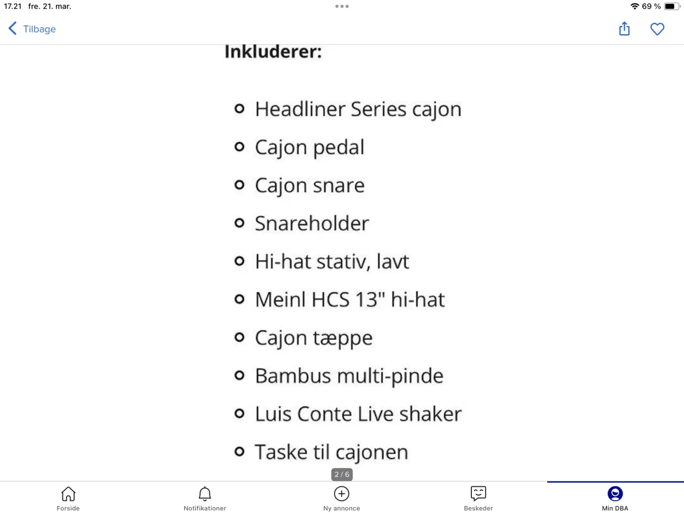Viewport: 684px width, 513px height.
Task: Go back via the Tilbage link
Action: tap(40, 29)
